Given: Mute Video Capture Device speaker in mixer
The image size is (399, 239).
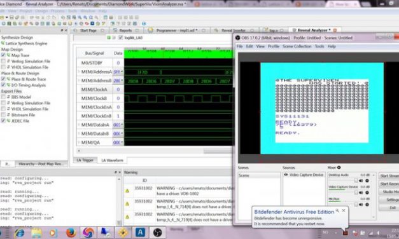Looking at the screenshot, I should [x=361, y=193].
